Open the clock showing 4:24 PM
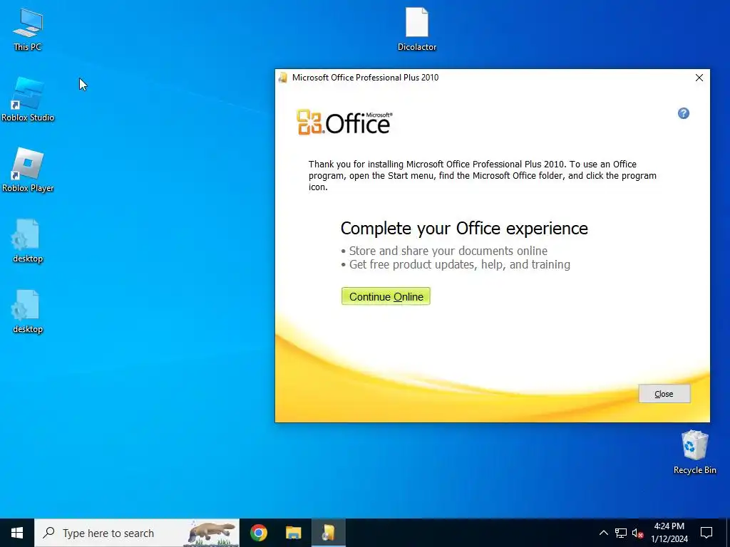The image size is (730, 547). 669,533
